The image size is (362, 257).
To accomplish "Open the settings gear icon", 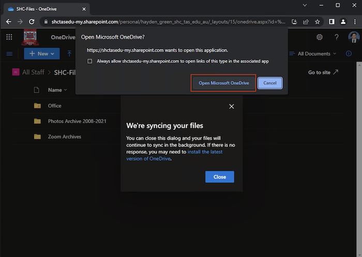I will click(x=320, y=37).
